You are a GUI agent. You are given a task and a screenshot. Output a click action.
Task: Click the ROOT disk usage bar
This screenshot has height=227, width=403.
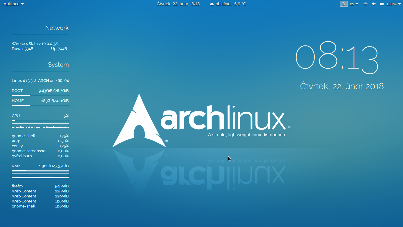[x=40, y=95]
